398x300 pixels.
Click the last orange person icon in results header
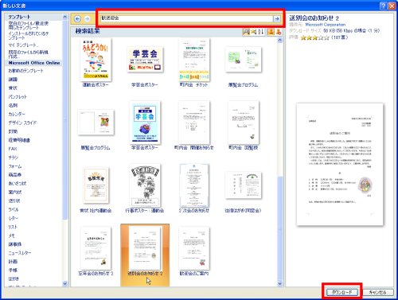coord(278,32)
